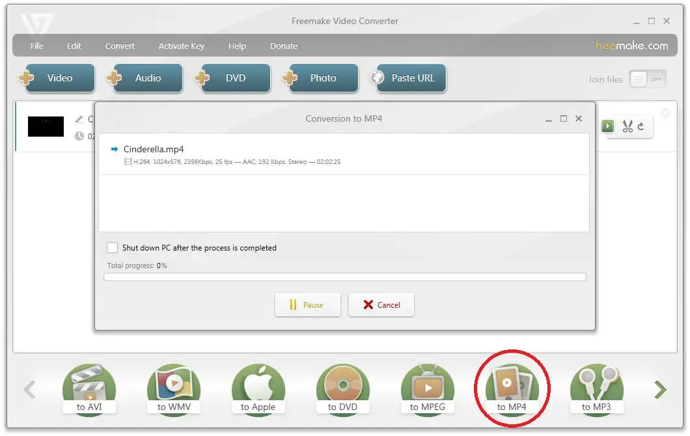Close the Conversion to MP4 dialog
The width and height of the screenshot is (690, 436).
pos(579,118)
